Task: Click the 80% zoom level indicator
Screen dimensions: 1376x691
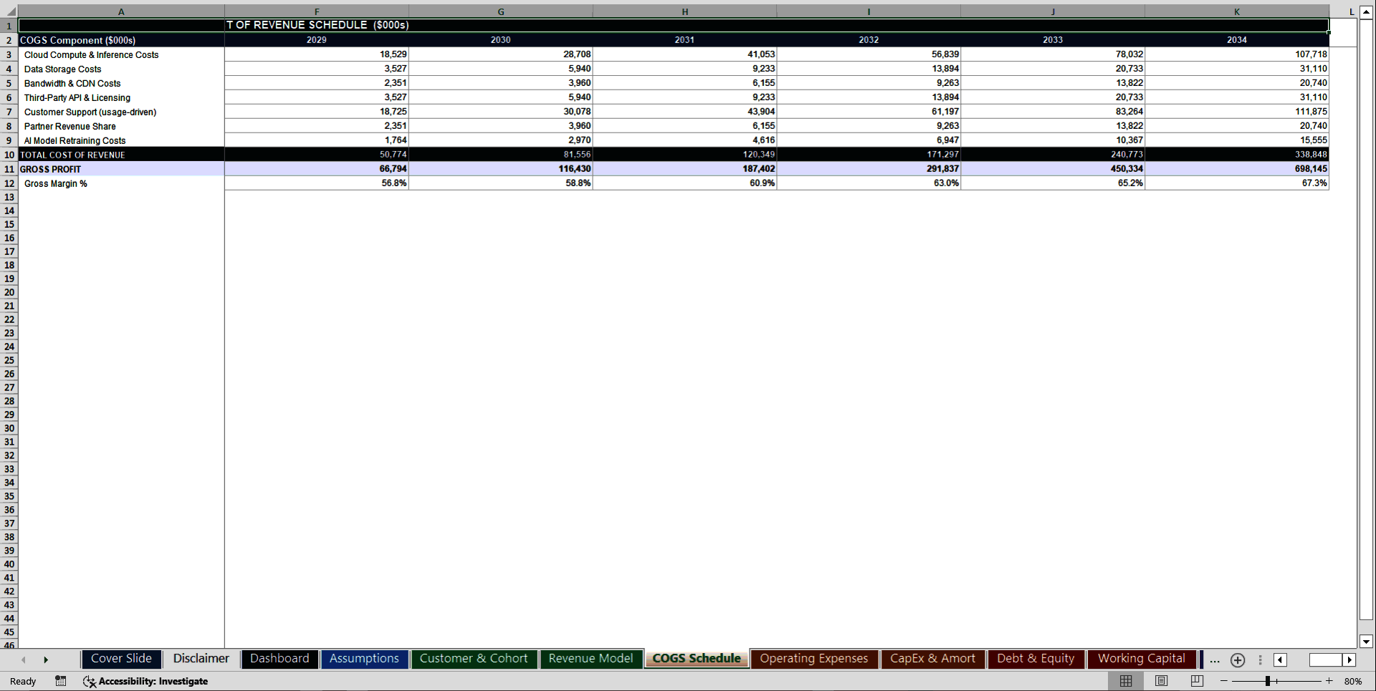Action: click(x=1354, y=681)
